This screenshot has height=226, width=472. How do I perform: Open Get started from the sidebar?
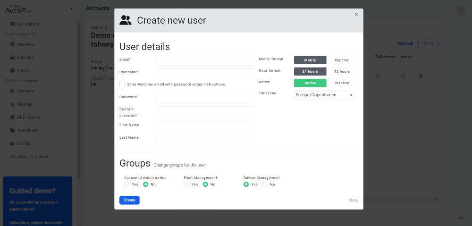[x=28, y=24]
